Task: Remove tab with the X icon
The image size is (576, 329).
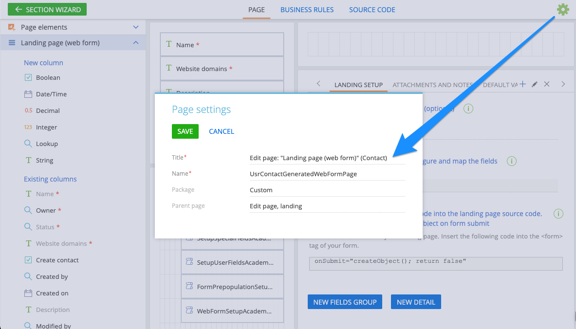Action: (547, 84)
